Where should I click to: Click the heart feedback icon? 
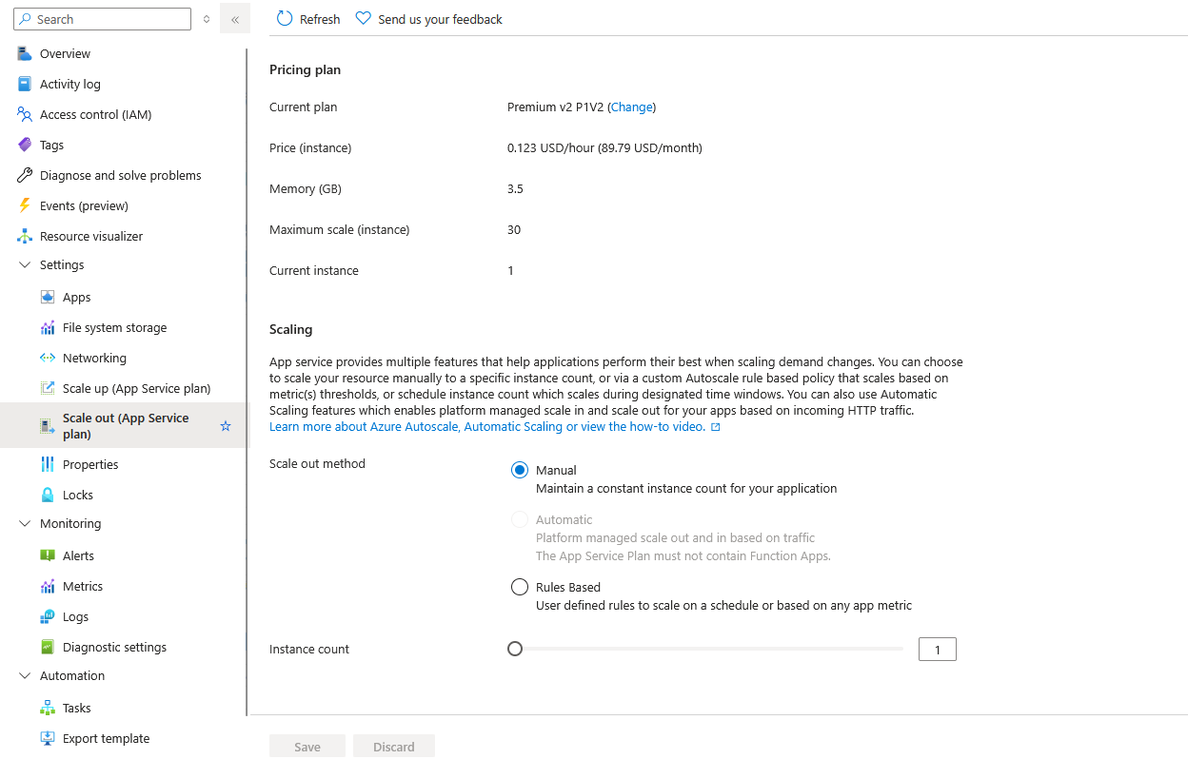click(363, 19)
